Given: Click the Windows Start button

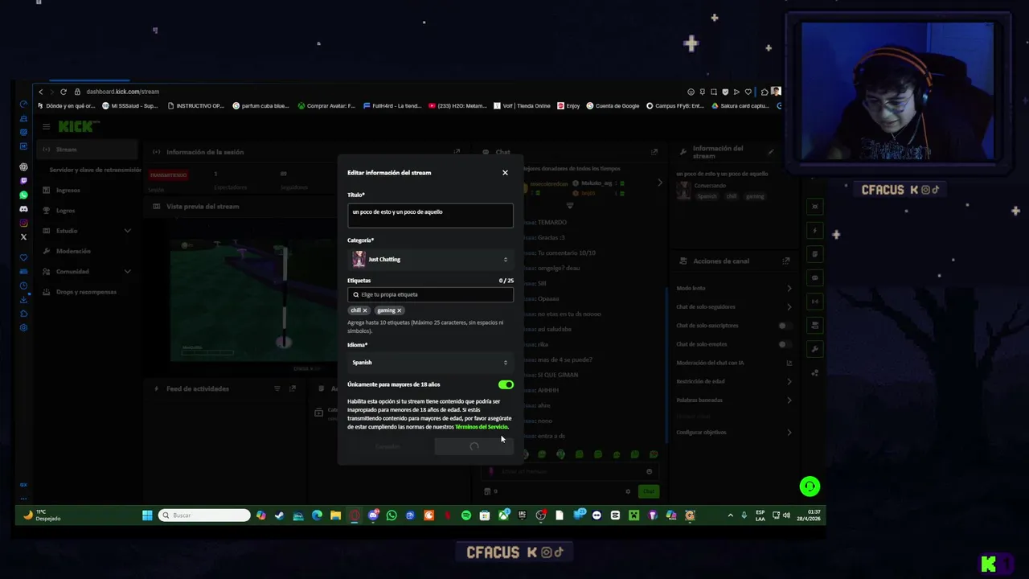Looking at the screenshot, I should click(x=147, y=515).
